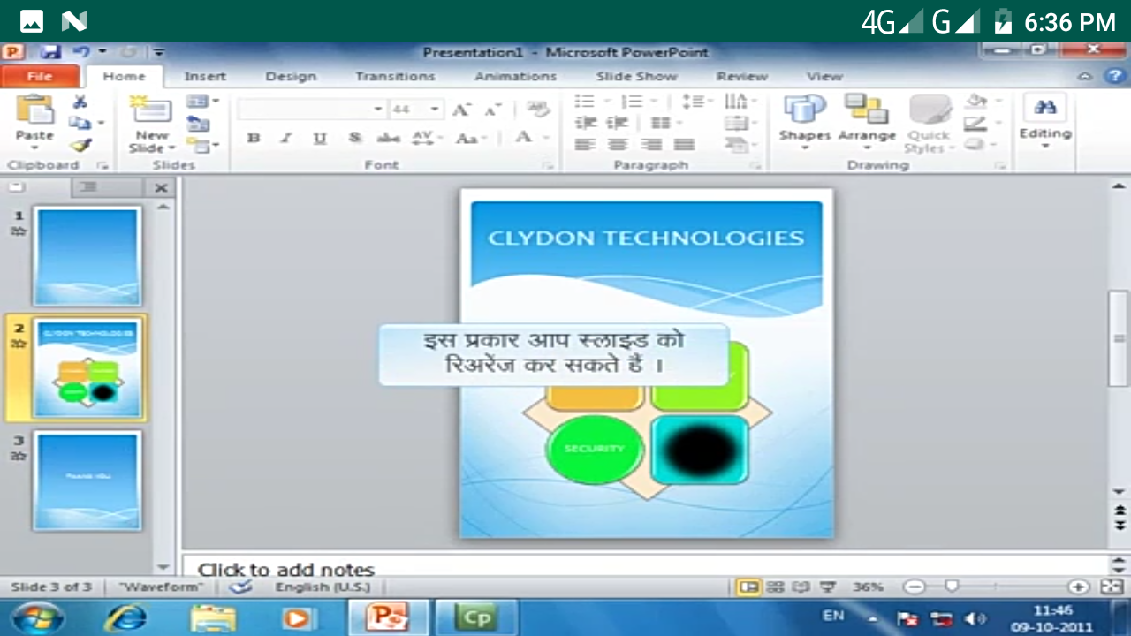Screen dimensions: 1131x636
Task: Select Normal view in the status bar
Action: (748, 587)
